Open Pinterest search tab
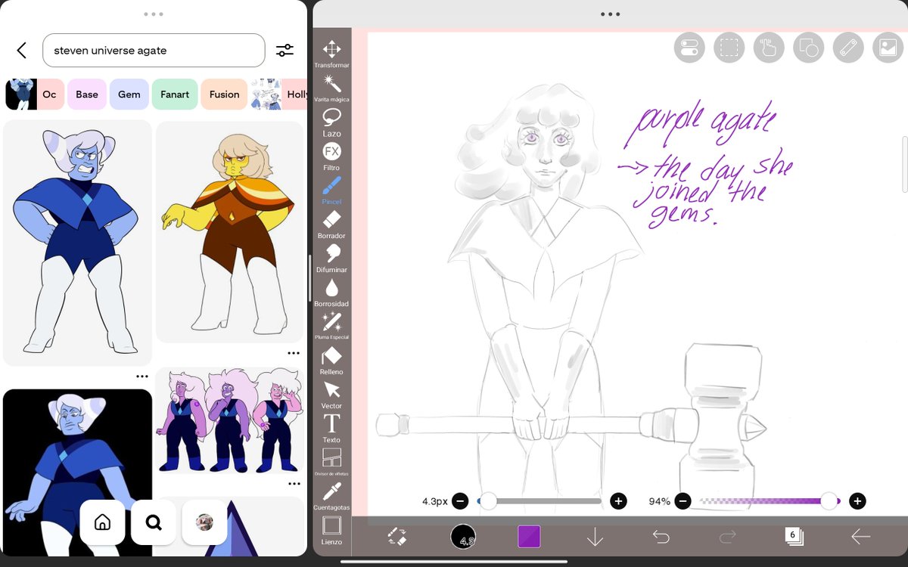The height and width of the screenshot is (567, 908). click(x=154, y=522)
